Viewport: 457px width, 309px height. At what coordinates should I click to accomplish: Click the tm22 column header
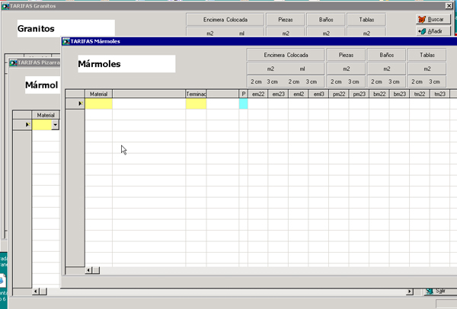pos(420,94)
